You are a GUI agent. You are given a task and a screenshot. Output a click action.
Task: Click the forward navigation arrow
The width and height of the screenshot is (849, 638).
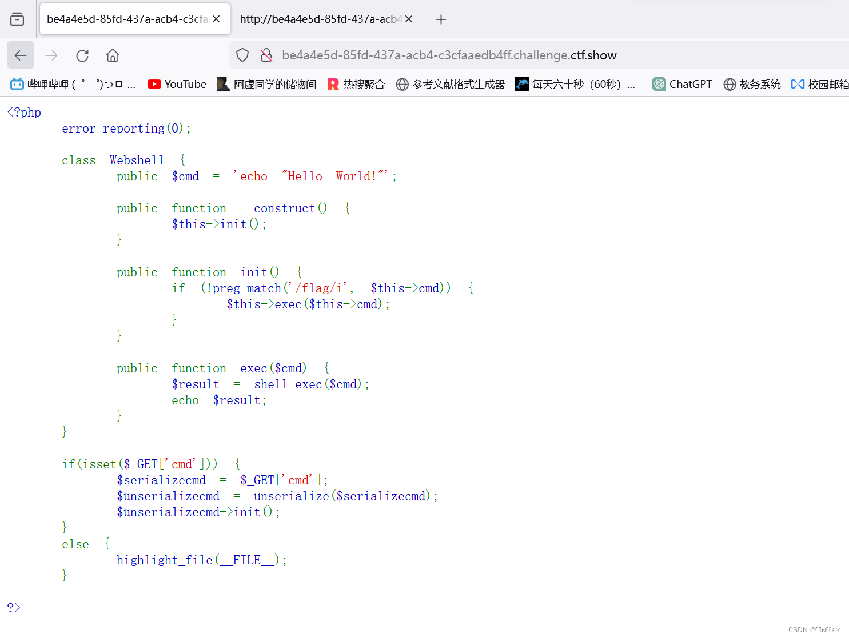(x=51, y=55)
